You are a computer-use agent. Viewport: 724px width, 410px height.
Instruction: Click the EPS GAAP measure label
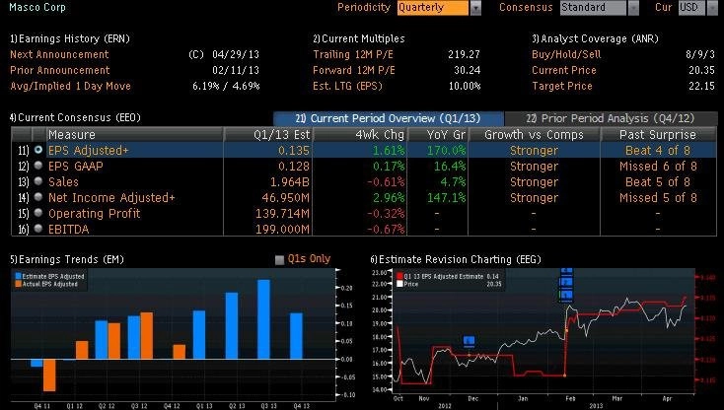(x=76, y=166)
